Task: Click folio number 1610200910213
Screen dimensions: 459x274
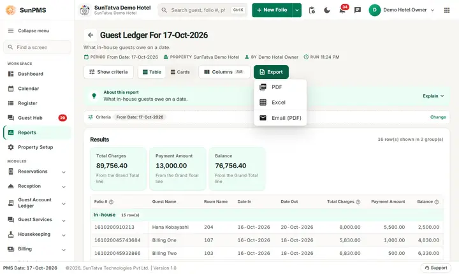Action: (x=114, y=227)
